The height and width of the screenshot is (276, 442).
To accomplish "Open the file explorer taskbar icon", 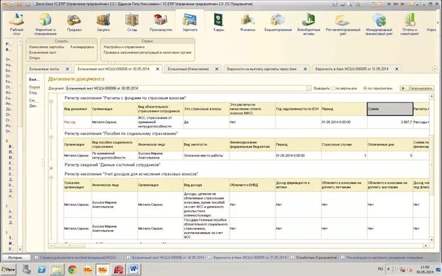I will [x=57, y=269].
